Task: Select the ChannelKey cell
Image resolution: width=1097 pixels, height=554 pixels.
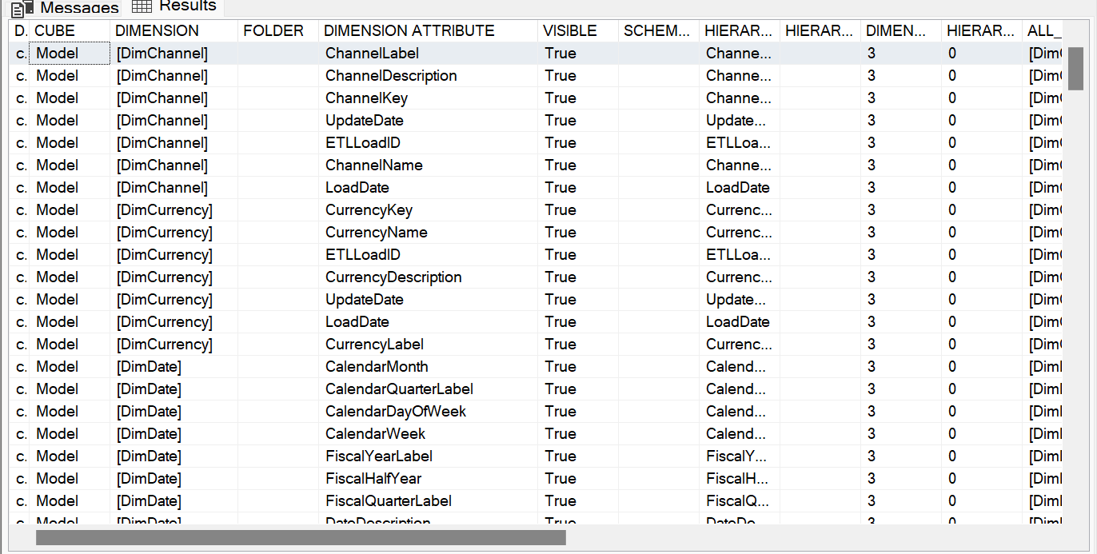Action: tap(428, 98)
